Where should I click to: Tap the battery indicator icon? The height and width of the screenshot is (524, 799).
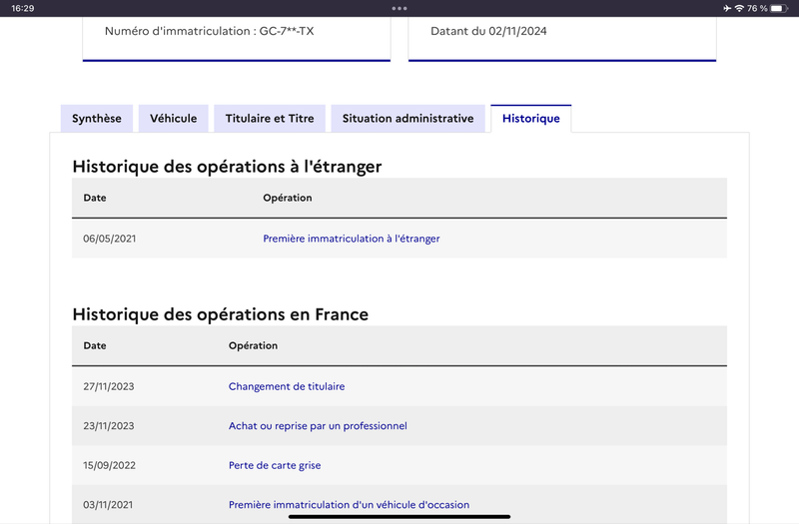779,8
